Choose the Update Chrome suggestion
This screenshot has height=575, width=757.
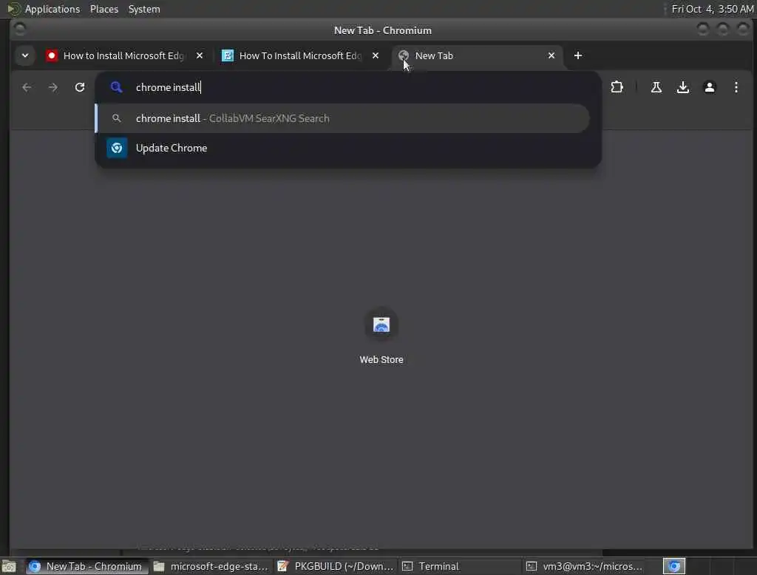coord(342,148)
